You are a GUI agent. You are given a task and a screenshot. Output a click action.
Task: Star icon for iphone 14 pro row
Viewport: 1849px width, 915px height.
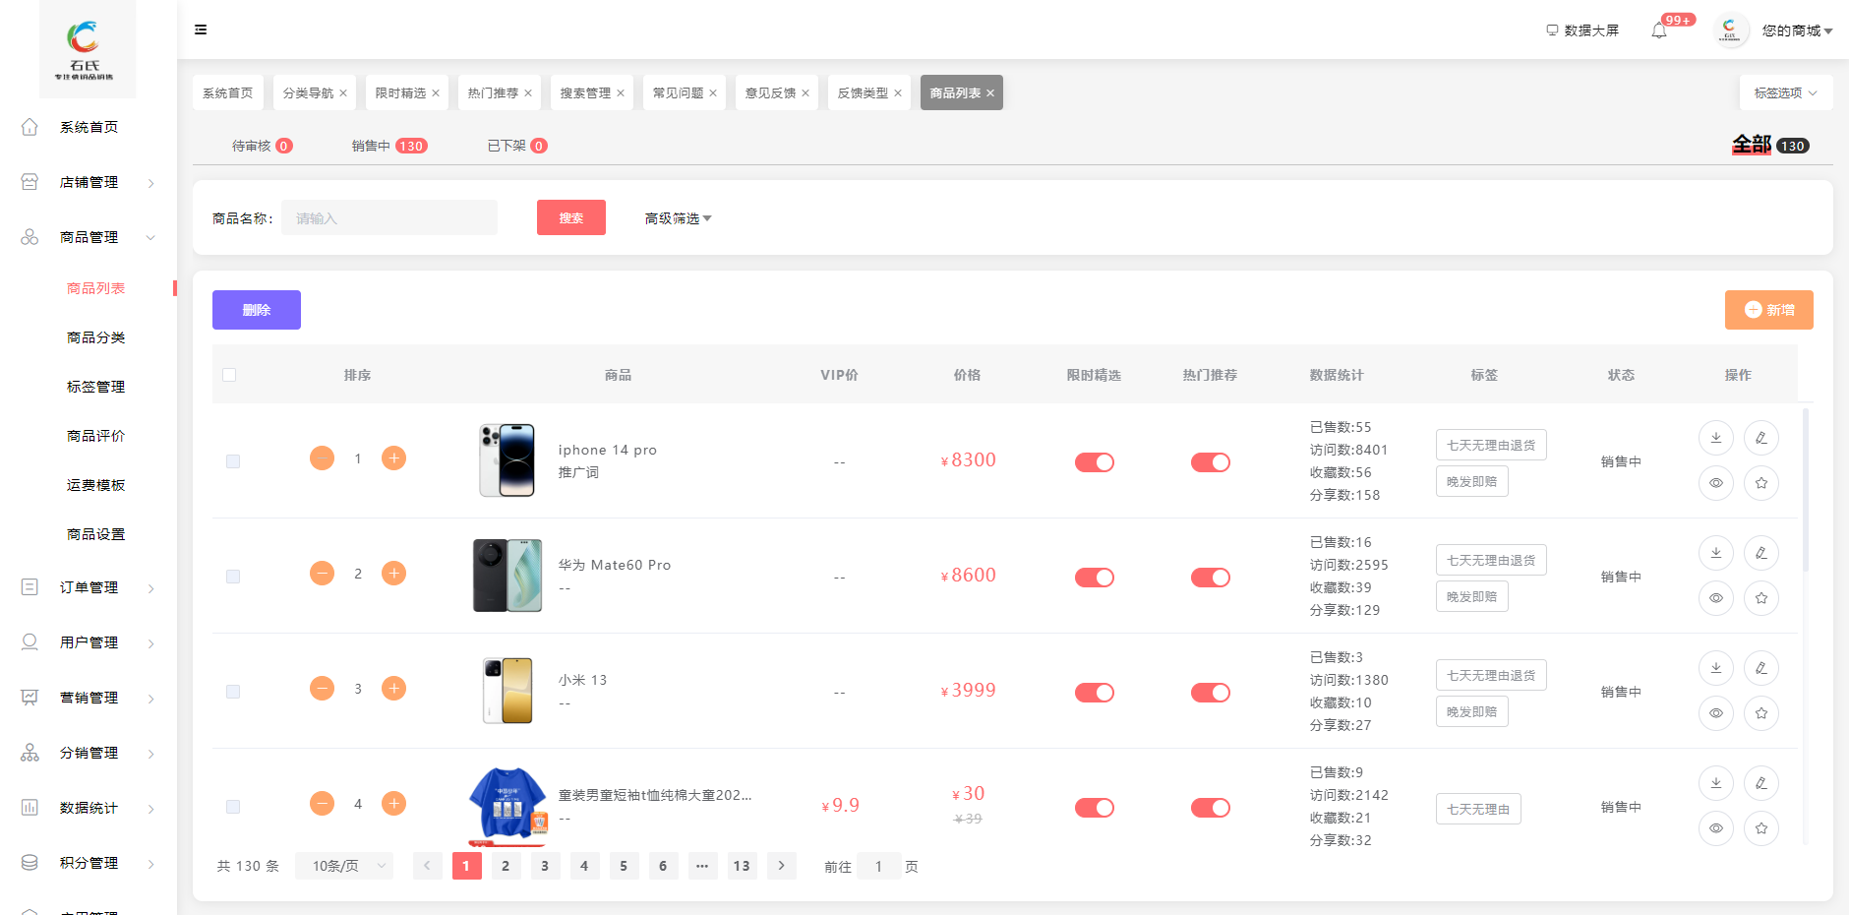pos(1761,483)
